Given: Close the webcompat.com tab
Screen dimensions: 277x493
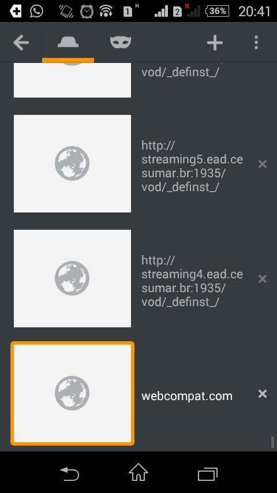Looking at the screenshot, I should (263, 394).
